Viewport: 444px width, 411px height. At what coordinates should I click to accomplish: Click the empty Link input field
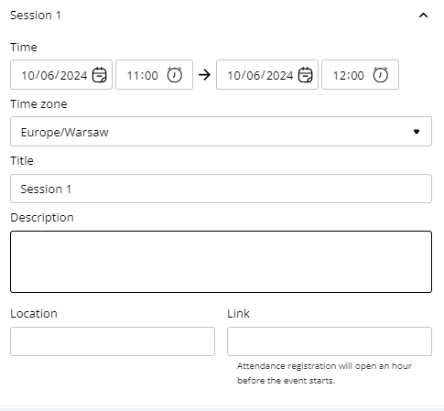click(x=330, y=341)
